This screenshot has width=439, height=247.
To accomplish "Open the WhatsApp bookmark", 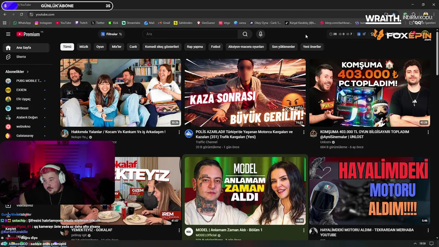I will click(x=22, y=23).
